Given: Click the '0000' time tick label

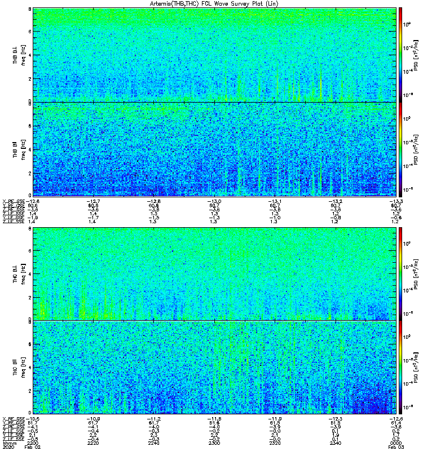Looking at the screenshot, I should [x=396, y=443].
